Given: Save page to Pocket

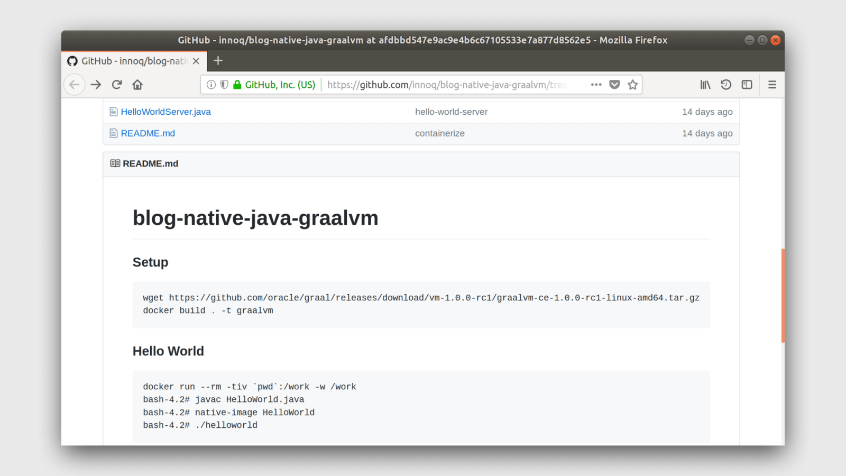Looking at the screenshot, I should coord(614,85).
